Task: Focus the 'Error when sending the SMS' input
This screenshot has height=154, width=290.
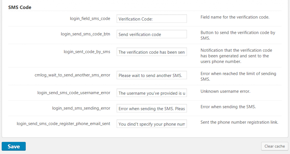Action: click(152, 109)
